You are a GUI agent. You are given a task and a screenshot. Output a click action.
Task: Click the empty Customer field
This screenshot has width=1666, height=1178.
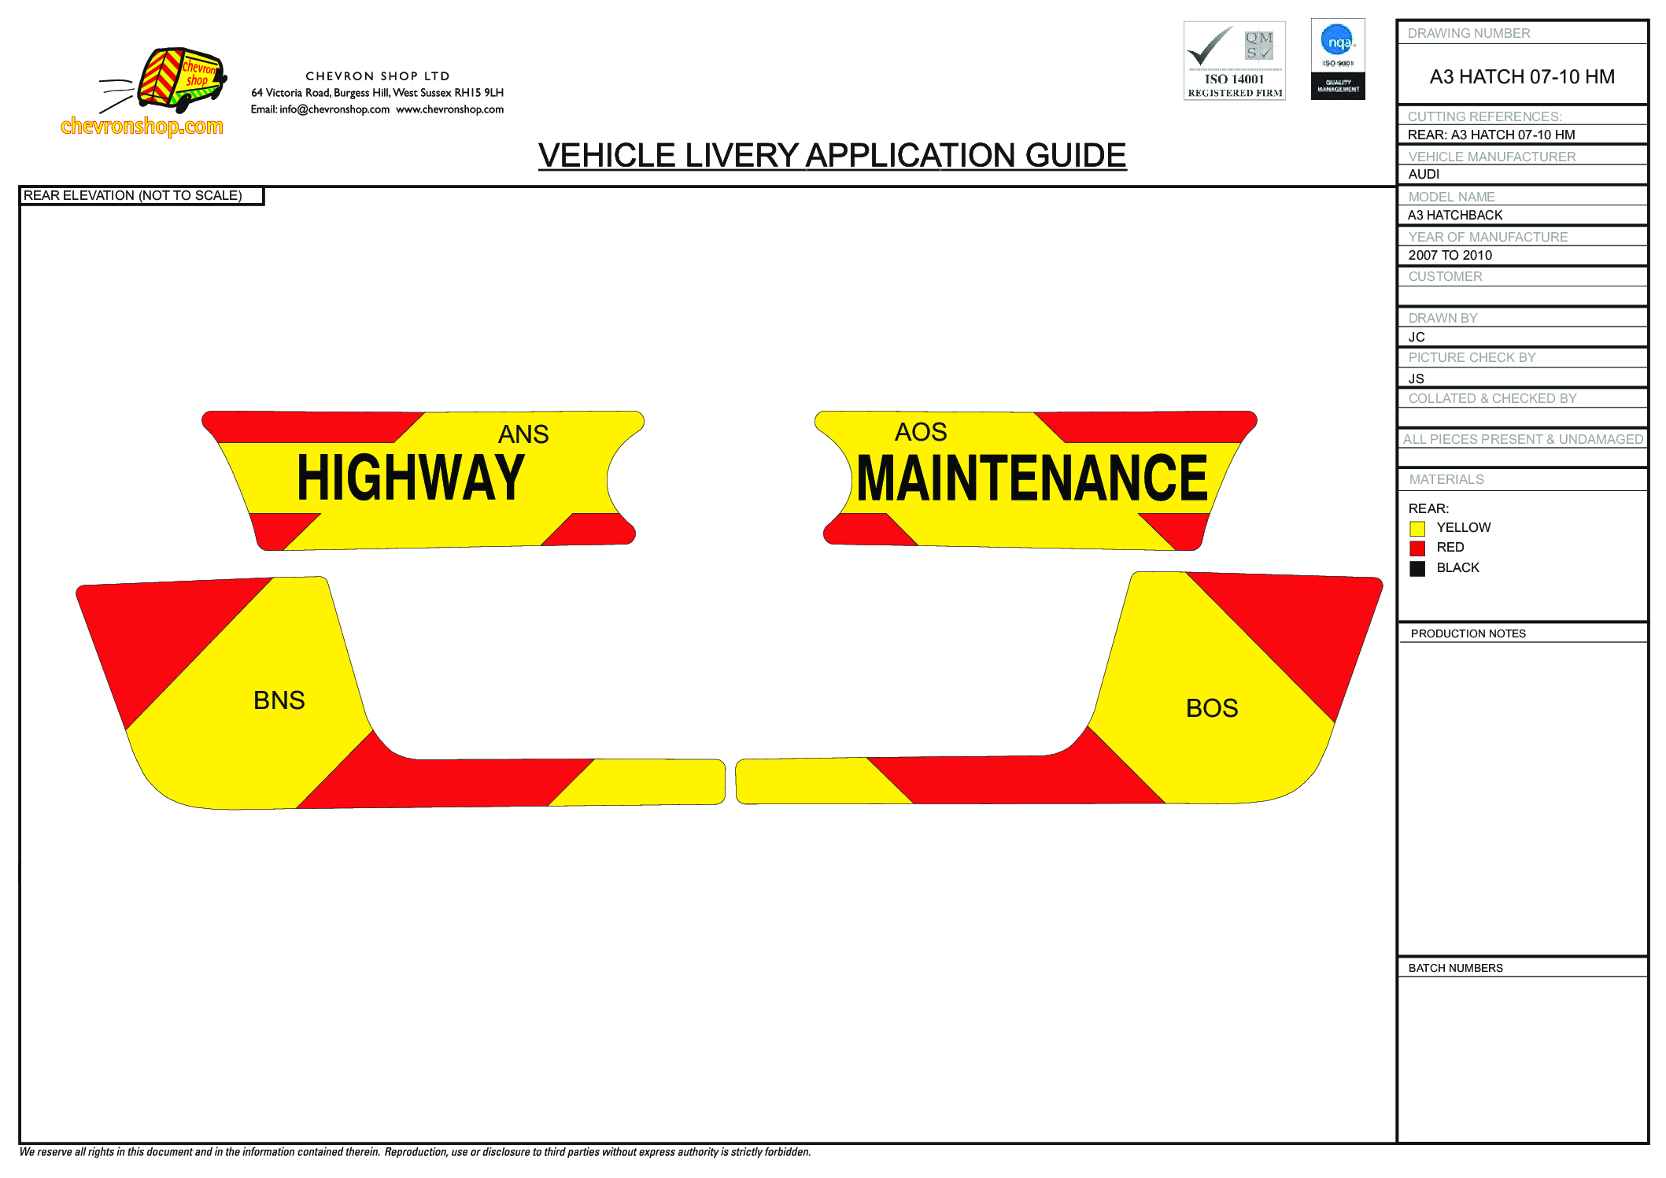[1521, 296]
